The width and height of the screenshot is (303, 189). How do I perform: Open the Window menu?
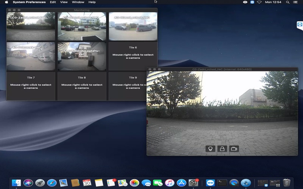(x=78, y=2)
